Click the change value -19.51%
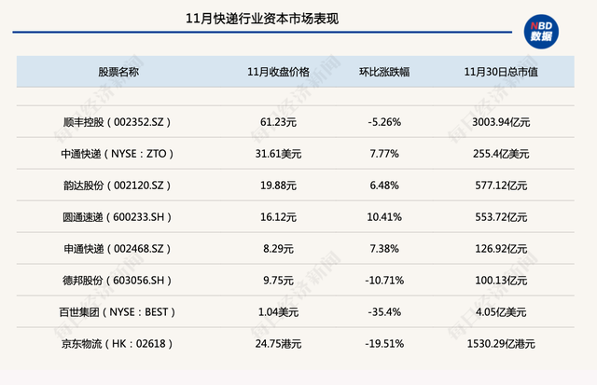The height and width of the screenshot is (385, 597). (x=384, y=344)
